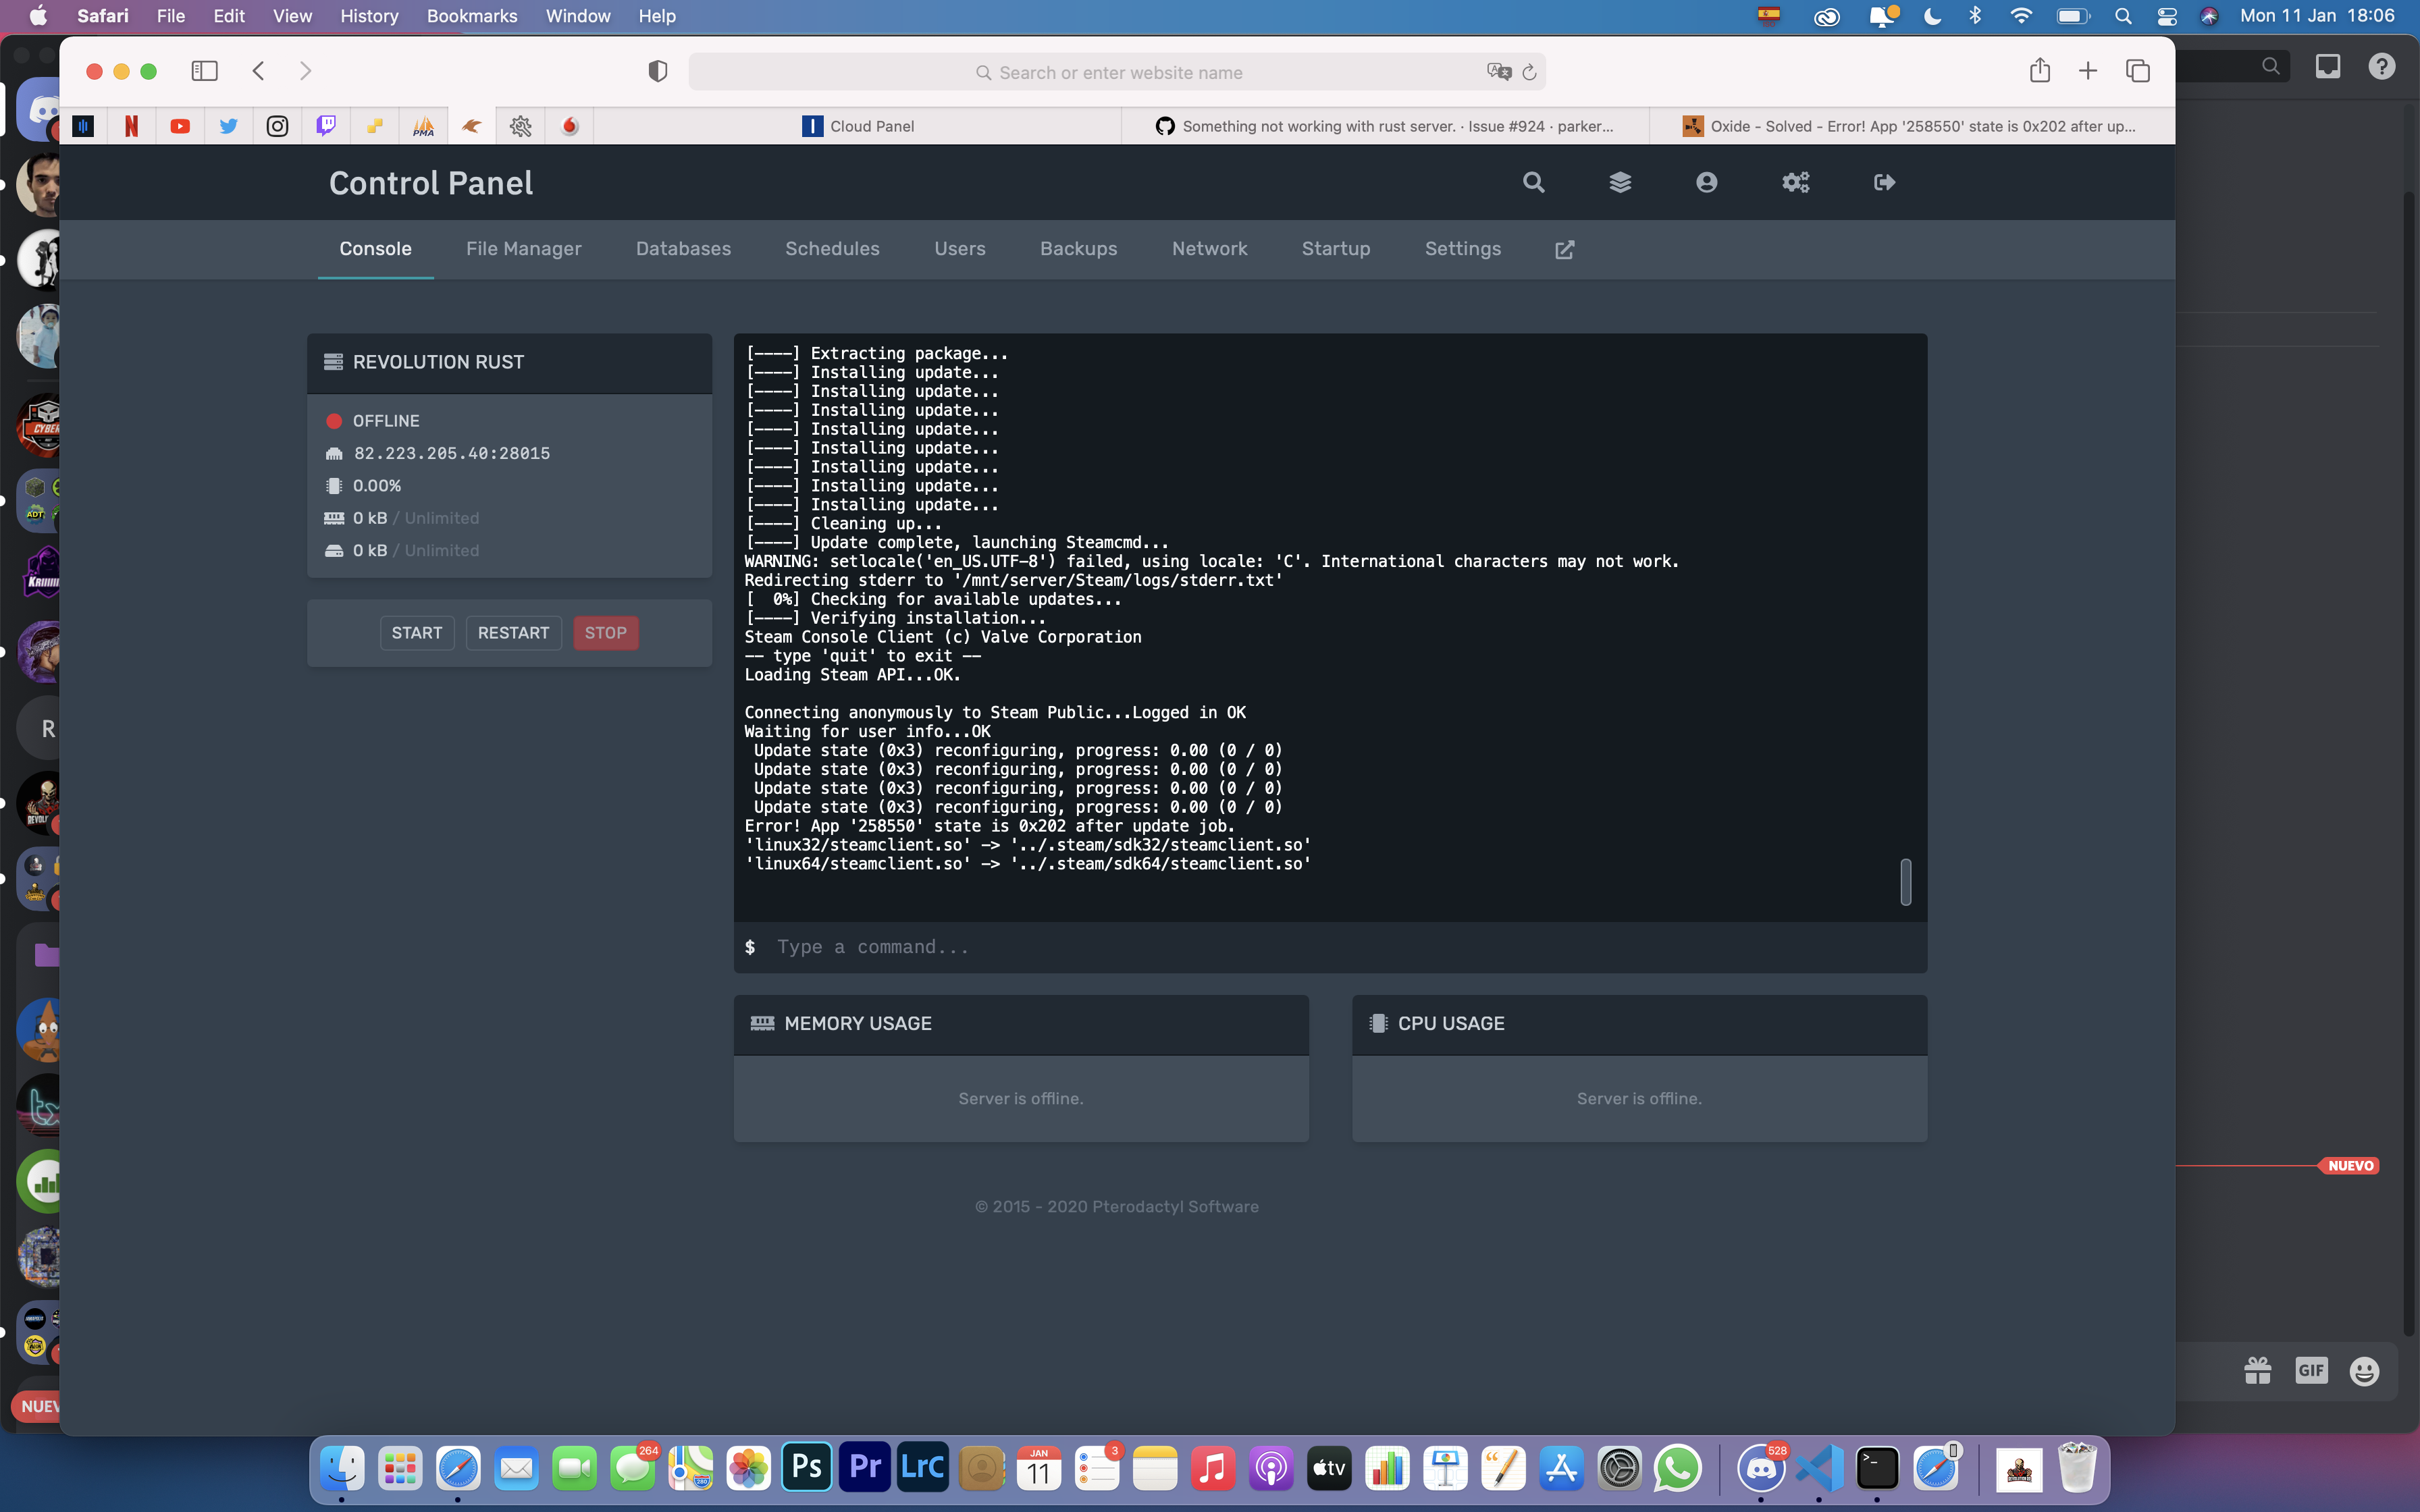Click the Share icon in Safari toolbar

pyautogui.click(x=2040, y=70)
